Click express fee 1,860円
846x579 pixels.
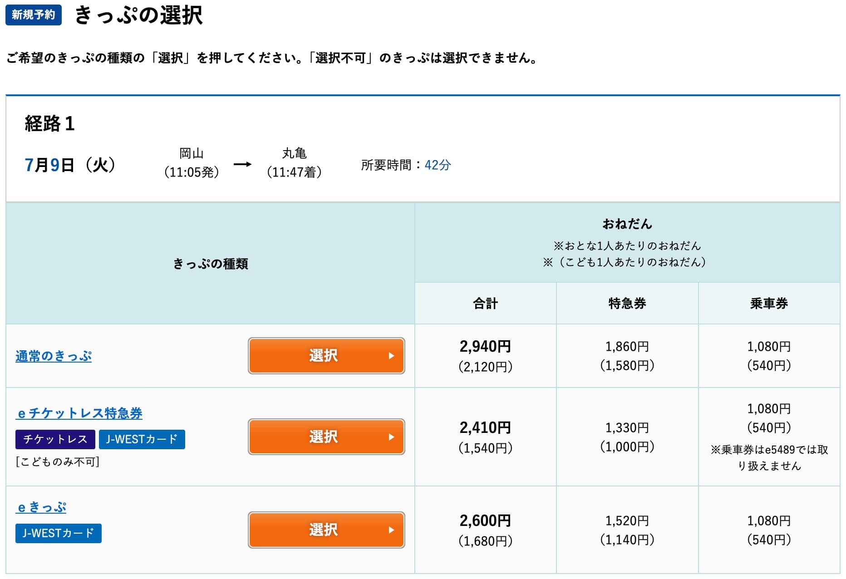pyautogui.click(x=627, y=347)
